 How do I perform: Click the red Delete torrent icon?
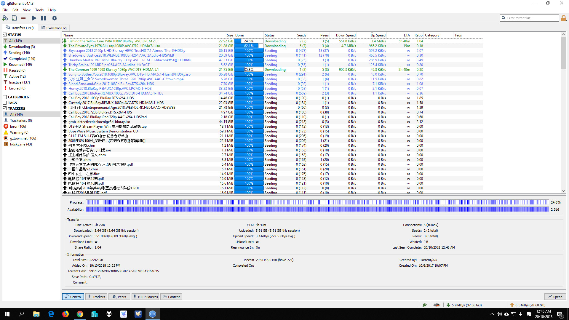23,18
